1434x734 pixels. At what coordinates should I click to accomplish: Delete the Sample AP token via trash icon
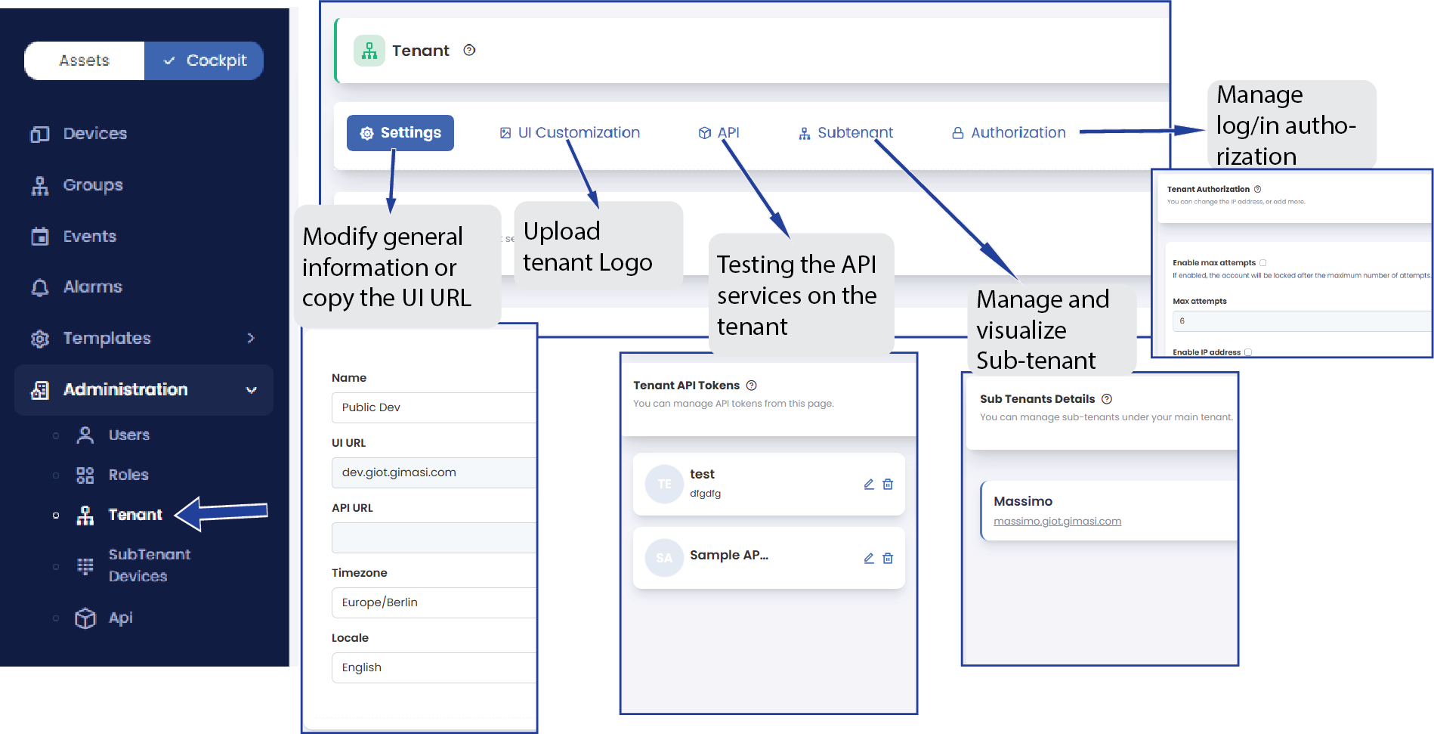click(x=888, y=559)
